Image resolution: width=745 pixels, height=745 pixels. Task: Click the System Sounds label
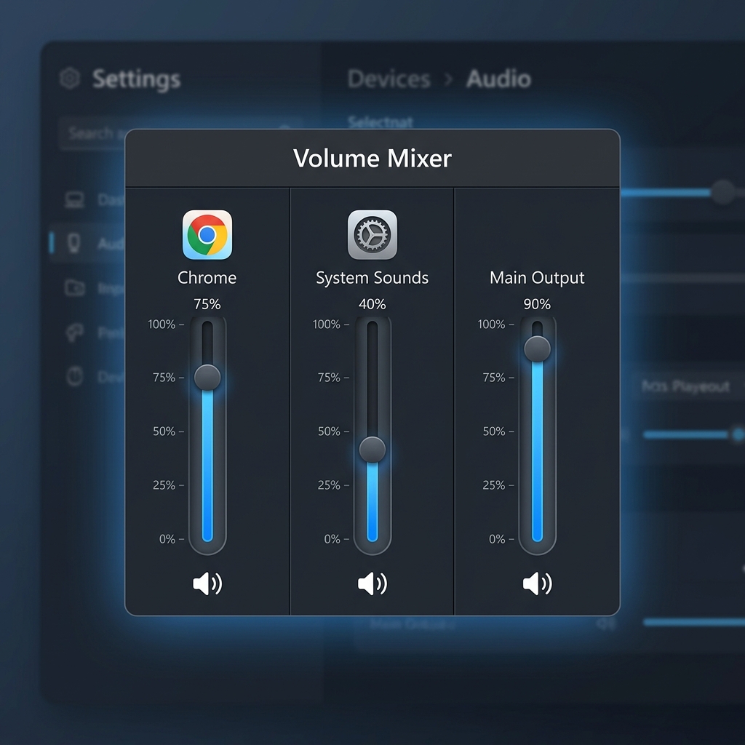click(x=372, y=278)
